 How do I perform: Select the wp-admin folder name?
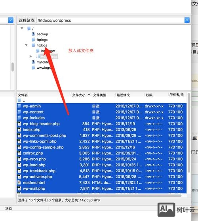[x=32, y=106]
